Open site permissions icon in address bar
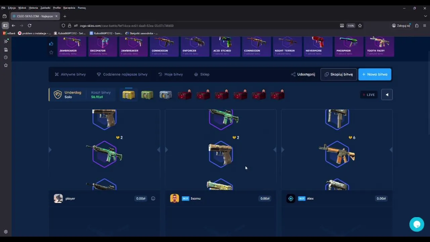The width and height of the screenshot is (430, 242). 76,26
